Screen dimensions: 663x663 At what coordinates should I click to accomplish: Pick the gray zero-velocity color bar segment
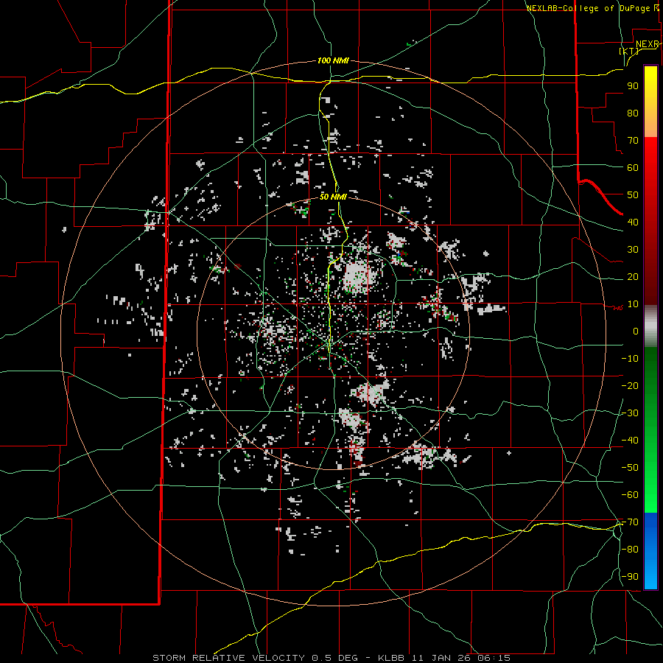[650, 326]
